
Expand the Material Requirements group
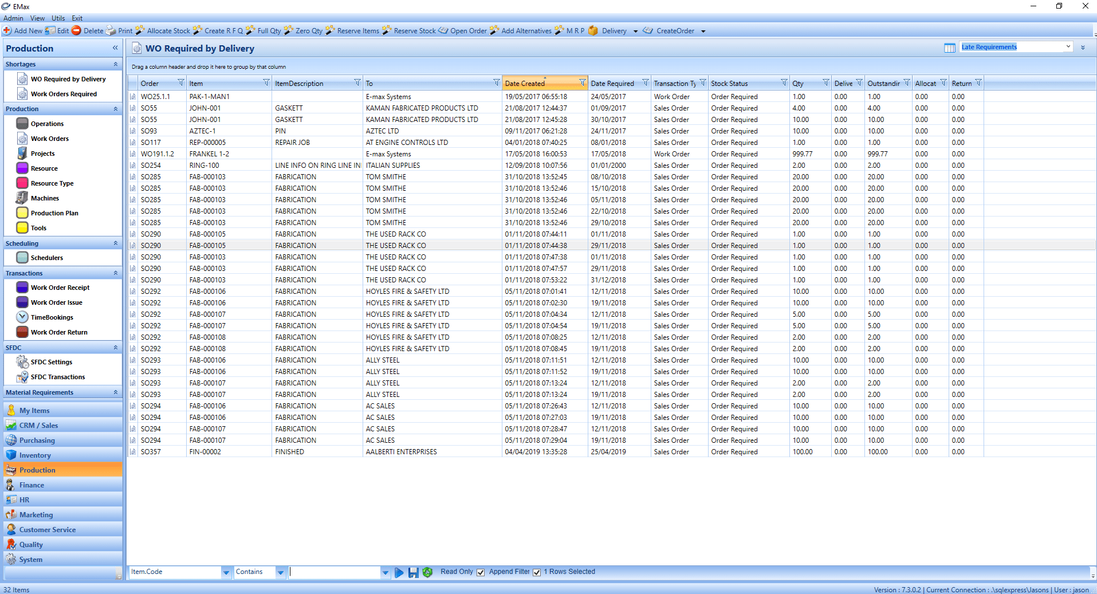[x=115, y=392]
